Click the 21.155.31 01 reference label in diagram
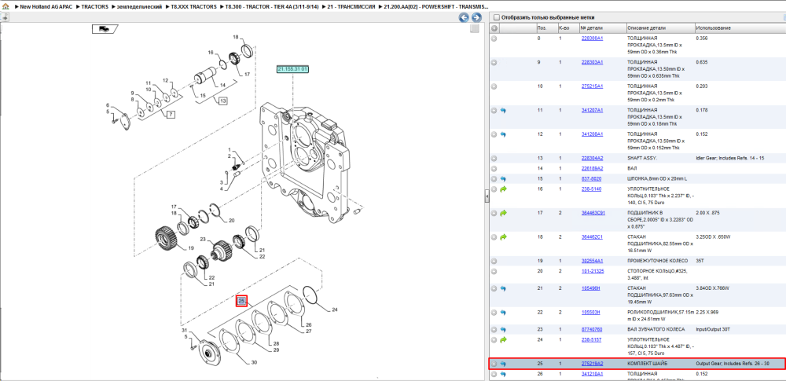This screenshot has width=786, height=381. point(292,68)
